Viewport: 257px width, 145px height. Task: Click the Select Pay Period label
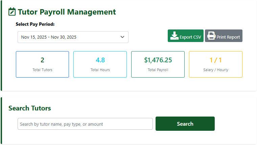[x=35, y=24]
